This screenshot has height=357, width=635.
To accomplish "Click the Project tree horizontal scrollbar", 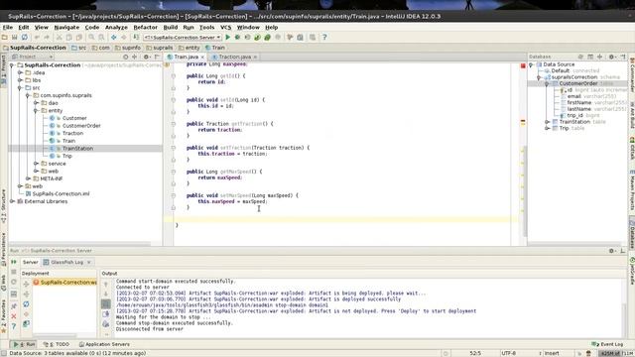I will click(x=79, y=244).
